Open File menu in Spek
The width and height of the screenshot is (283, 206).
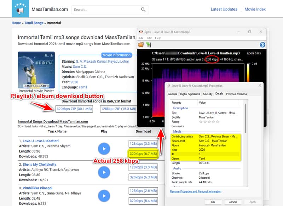[x=141, y=38]
